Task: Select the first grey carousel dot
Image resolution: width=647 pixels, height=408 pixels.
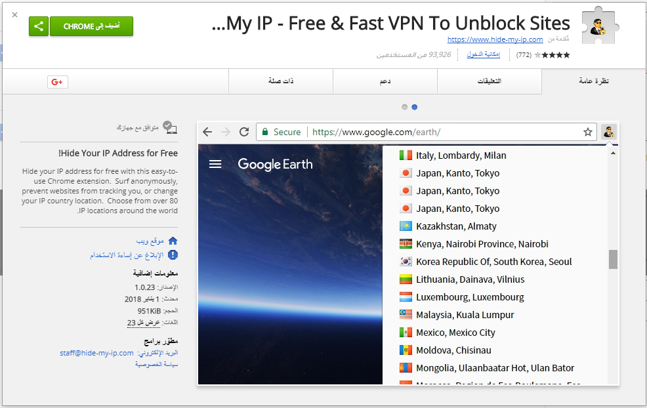Action: point(404,108)
